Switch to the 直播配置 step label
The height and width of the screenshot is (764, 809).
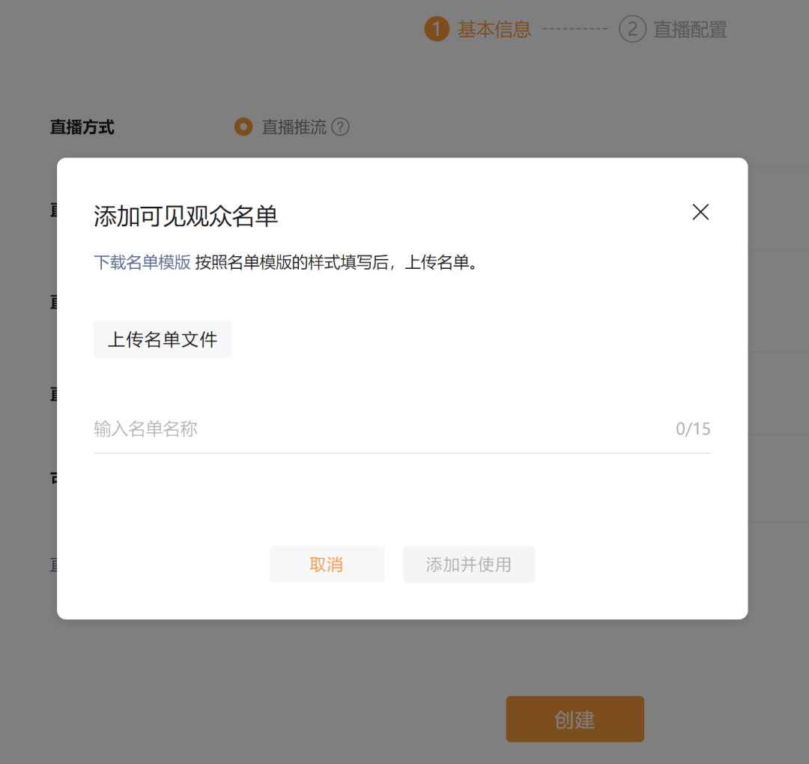(x=691, y=29)
